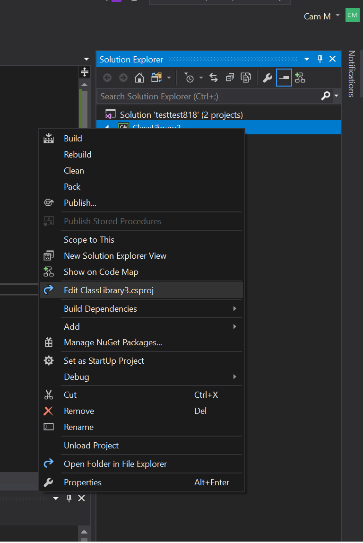Select the Sync with Active Document icon
This screenshot has width=363, height=543.
pyautogui.click(x=214, y=77)
